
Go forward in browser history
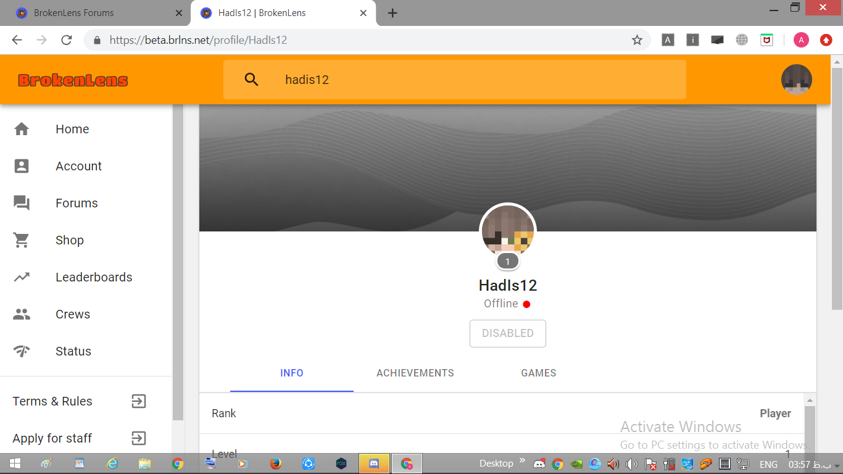point(41,40)
